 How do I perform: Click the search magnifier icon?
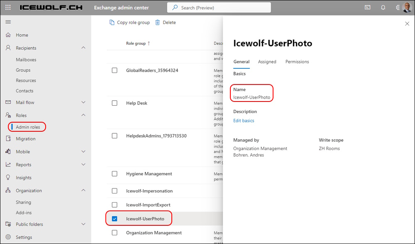(175, 7)
